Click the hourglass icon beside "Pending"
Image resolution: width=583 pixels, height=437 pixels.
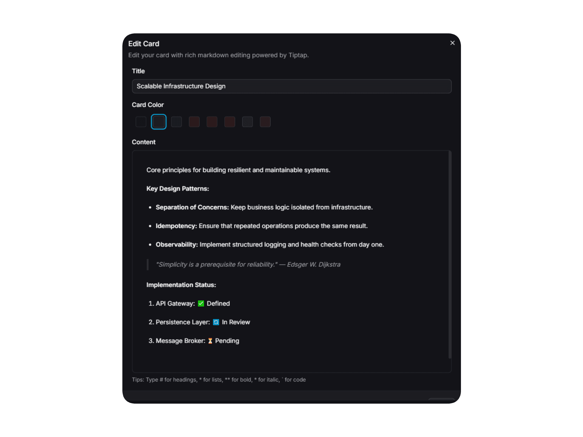[210, 341]
